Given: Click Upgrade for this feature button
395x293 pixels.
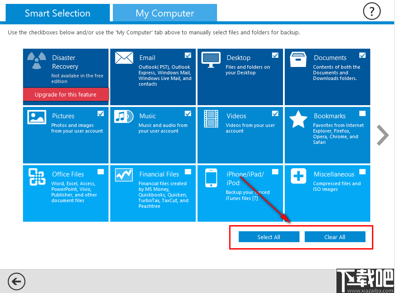Looking at the screenshot, I should 66,94.
